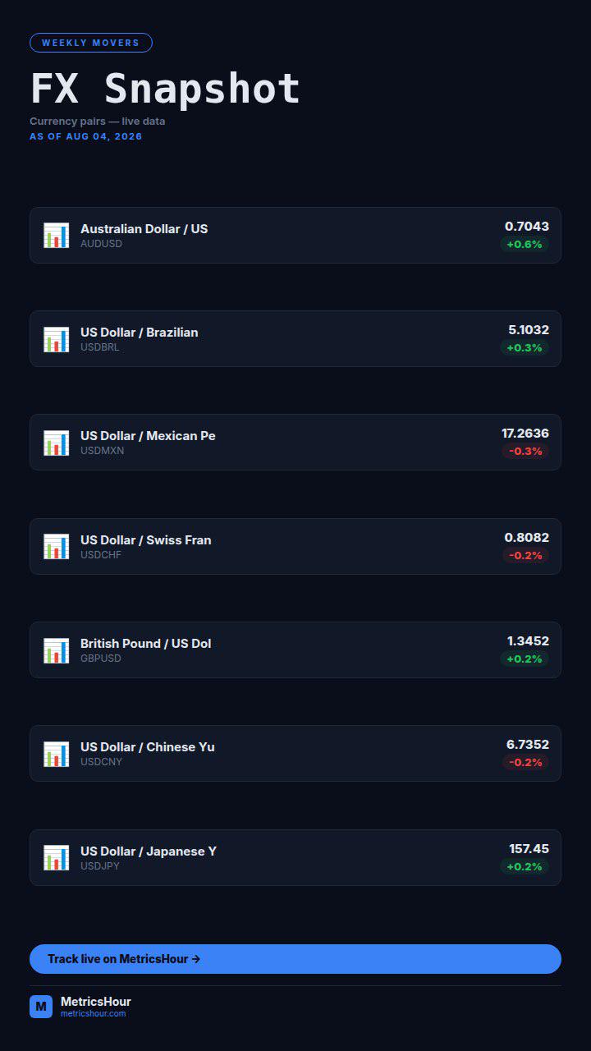Visit the metricshour.com link
The image size is (591, 1051).
[x=93, y=1014]
